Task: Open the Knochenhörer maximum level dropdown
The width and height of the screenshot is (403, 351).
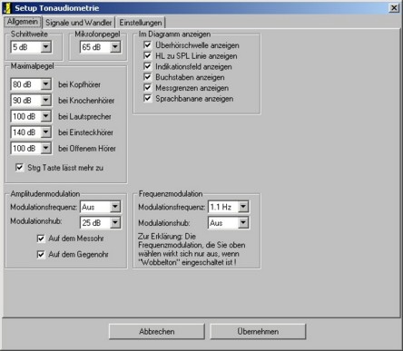Action: pyautogui.click(x=46, y=101)
